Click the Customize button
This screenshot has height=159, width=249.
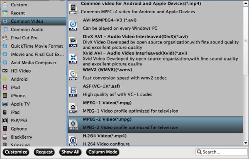(16, 152)
